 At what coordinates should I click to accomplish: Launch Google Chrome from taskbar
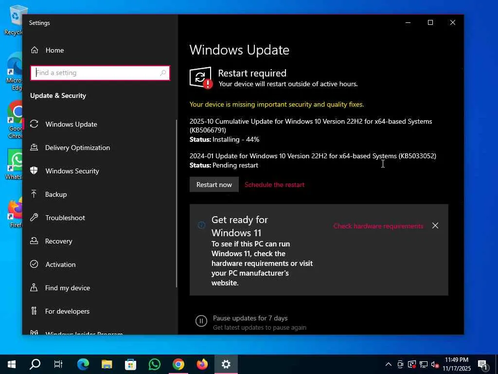[x=178, y=364]
